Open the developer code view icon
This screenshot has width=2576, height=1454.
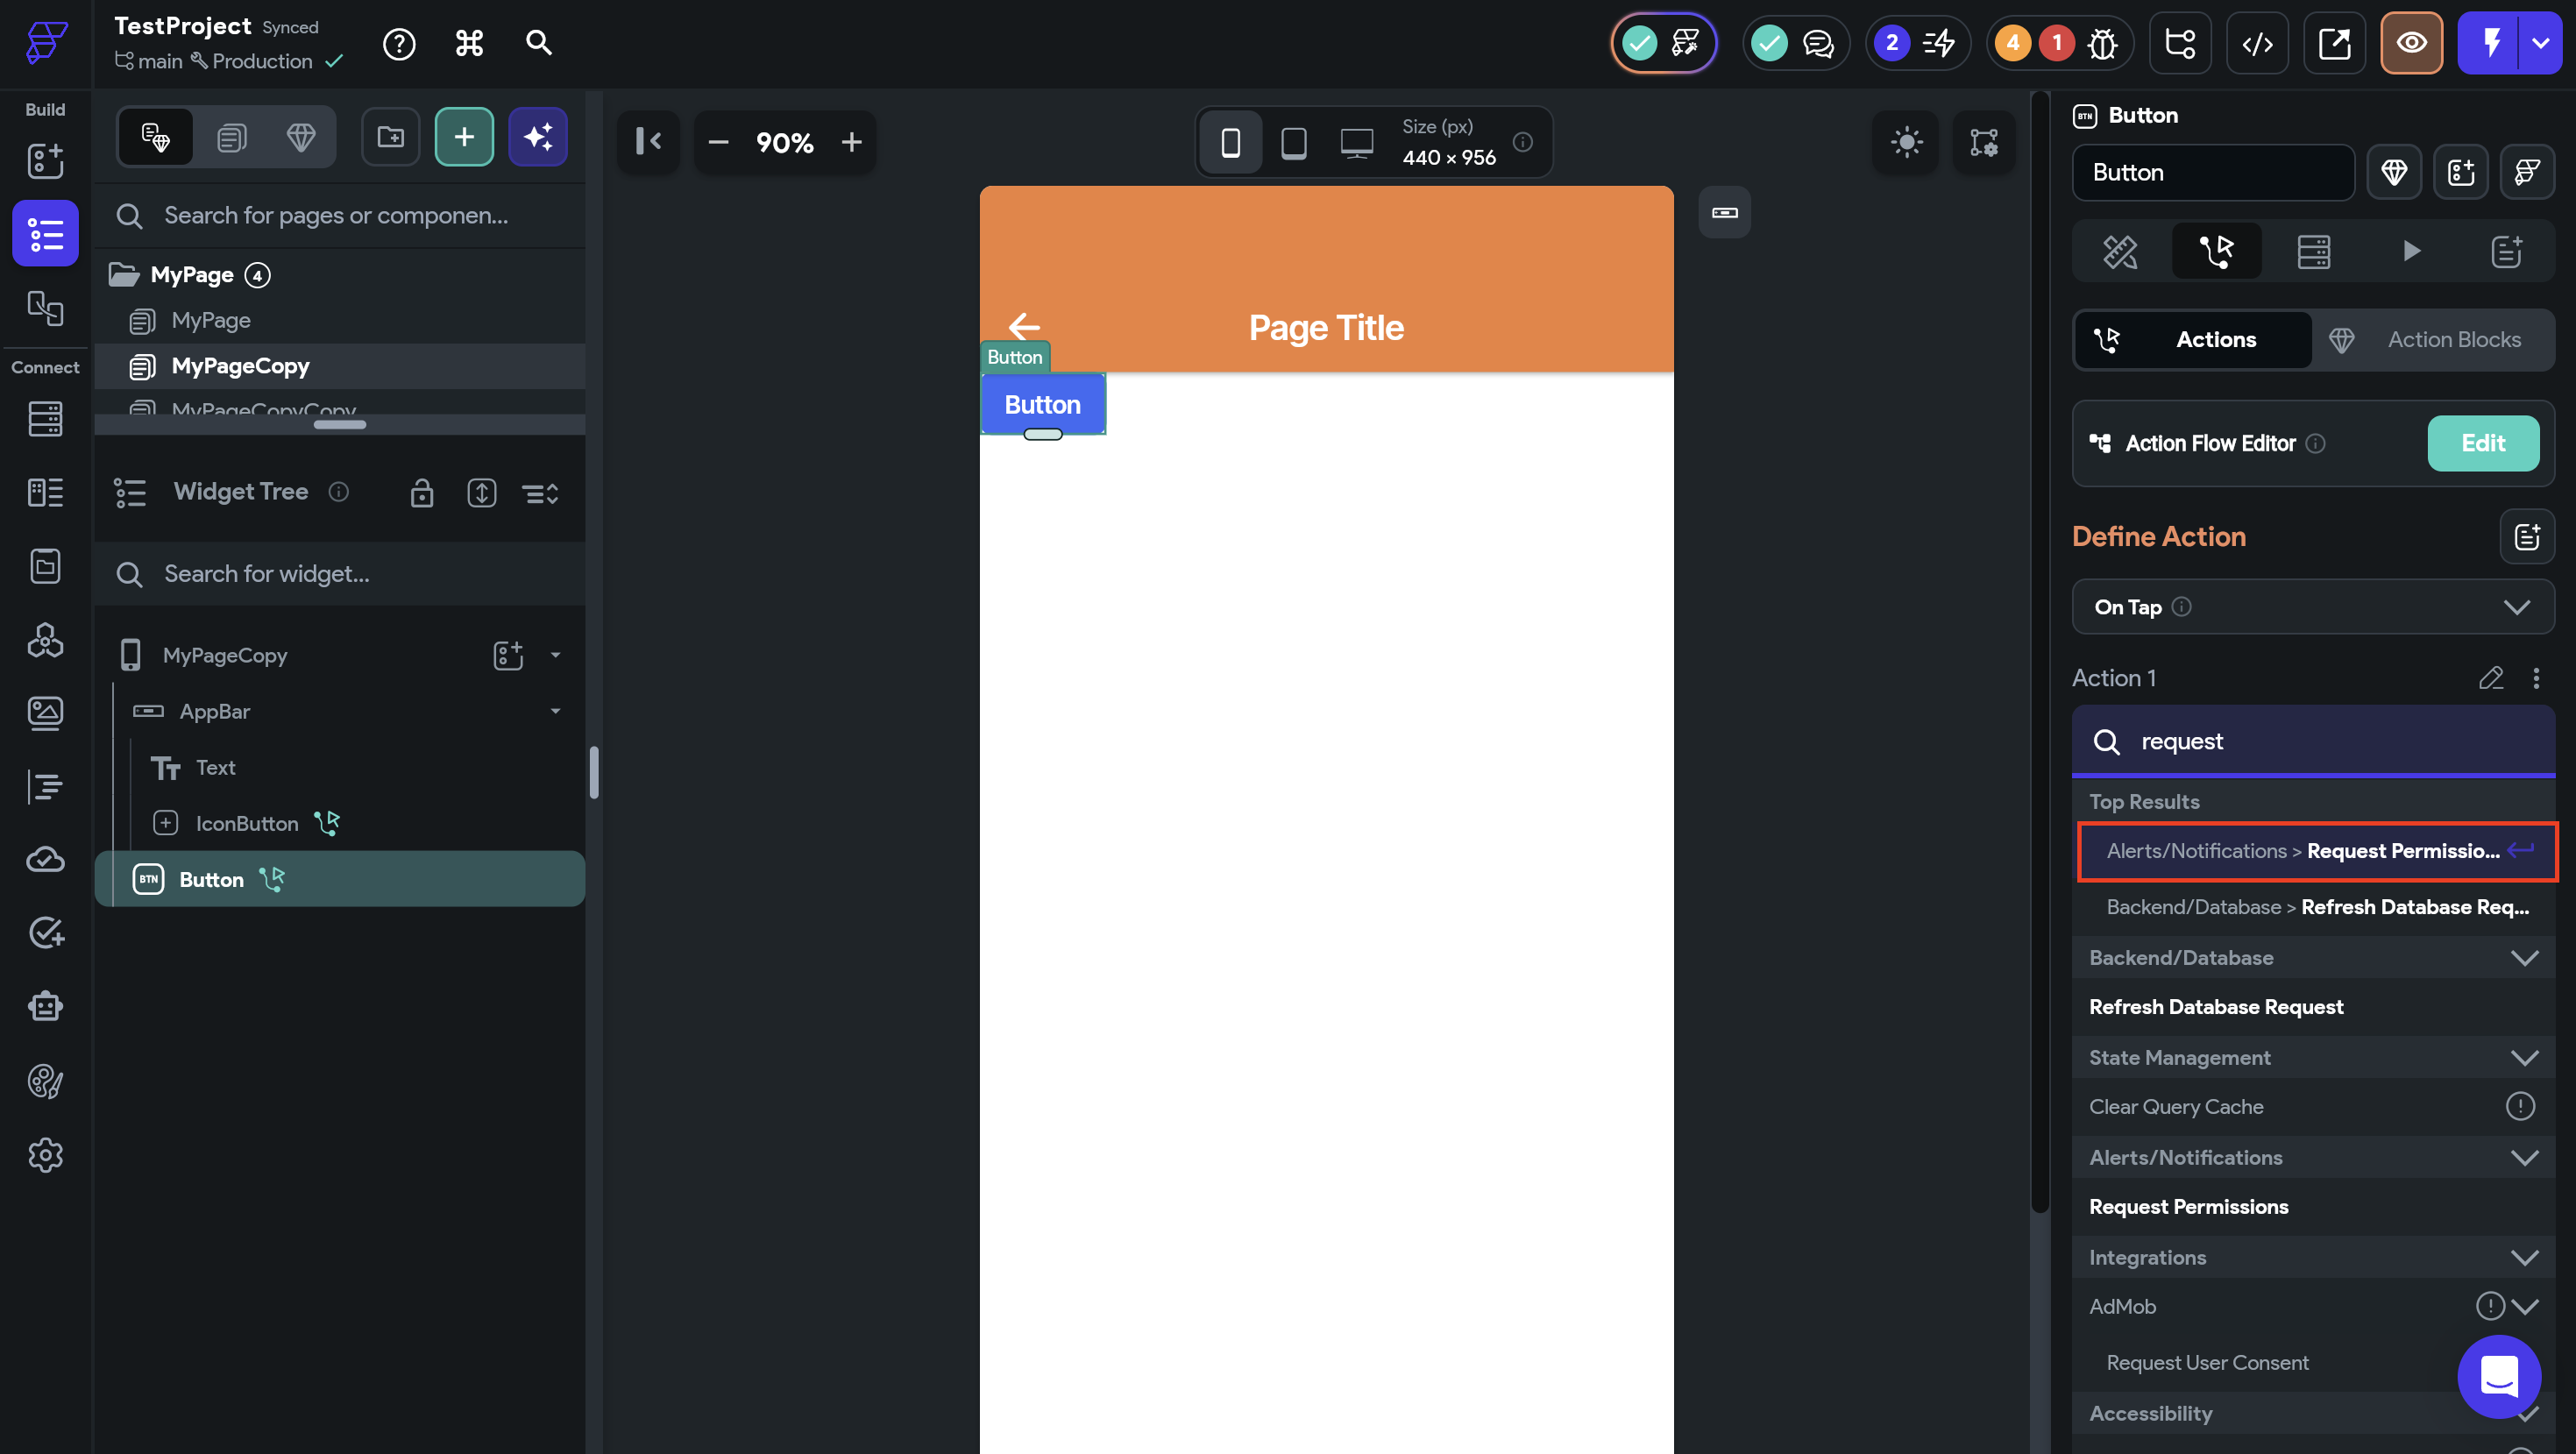[x=2257, y=43]
